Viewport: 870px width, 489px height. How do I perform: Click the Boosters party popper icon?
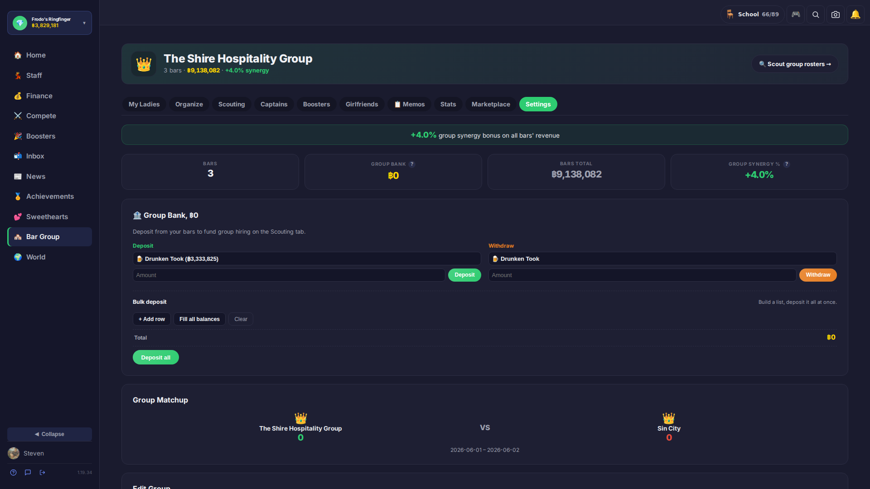[x=18, y=136]
